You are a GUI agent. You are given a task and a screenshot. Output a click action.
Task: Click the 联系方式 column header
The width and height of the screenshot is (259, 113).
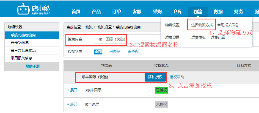(244, 66)
